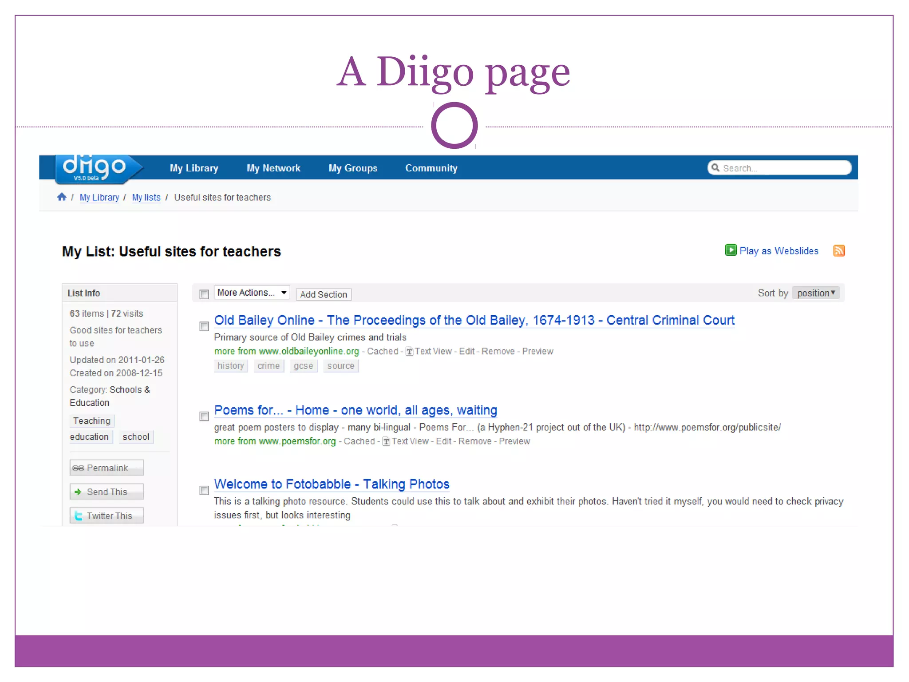Click Remove link for Old Bailey

coord(498,351)
